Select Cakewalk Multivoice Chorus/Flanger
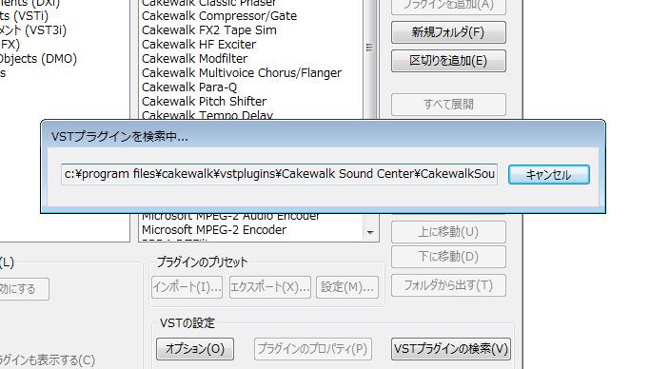The height and width of the screenshot is (369, 650). (242, 73)
